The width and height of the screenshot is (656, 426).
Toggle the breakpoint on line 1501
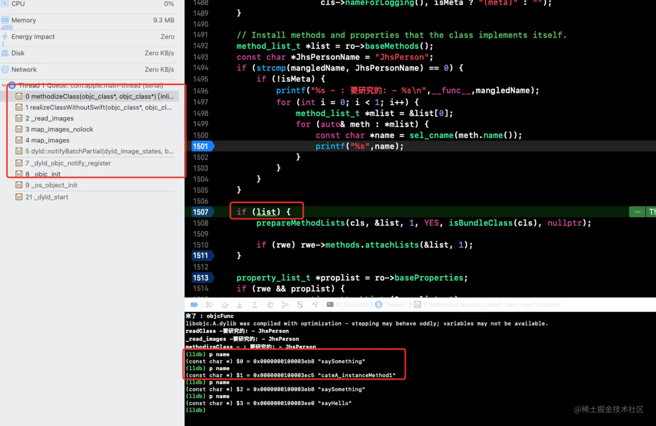click(x=203, y=146)
